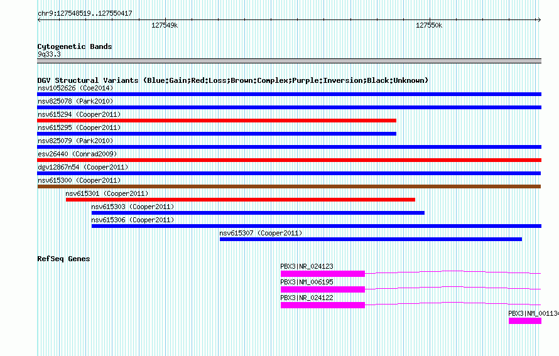The width and height of the screenshot is (559, 356).
Task: Click the nsv1052626 (Coe2014) blue variant bar
Action: point(289,94)
